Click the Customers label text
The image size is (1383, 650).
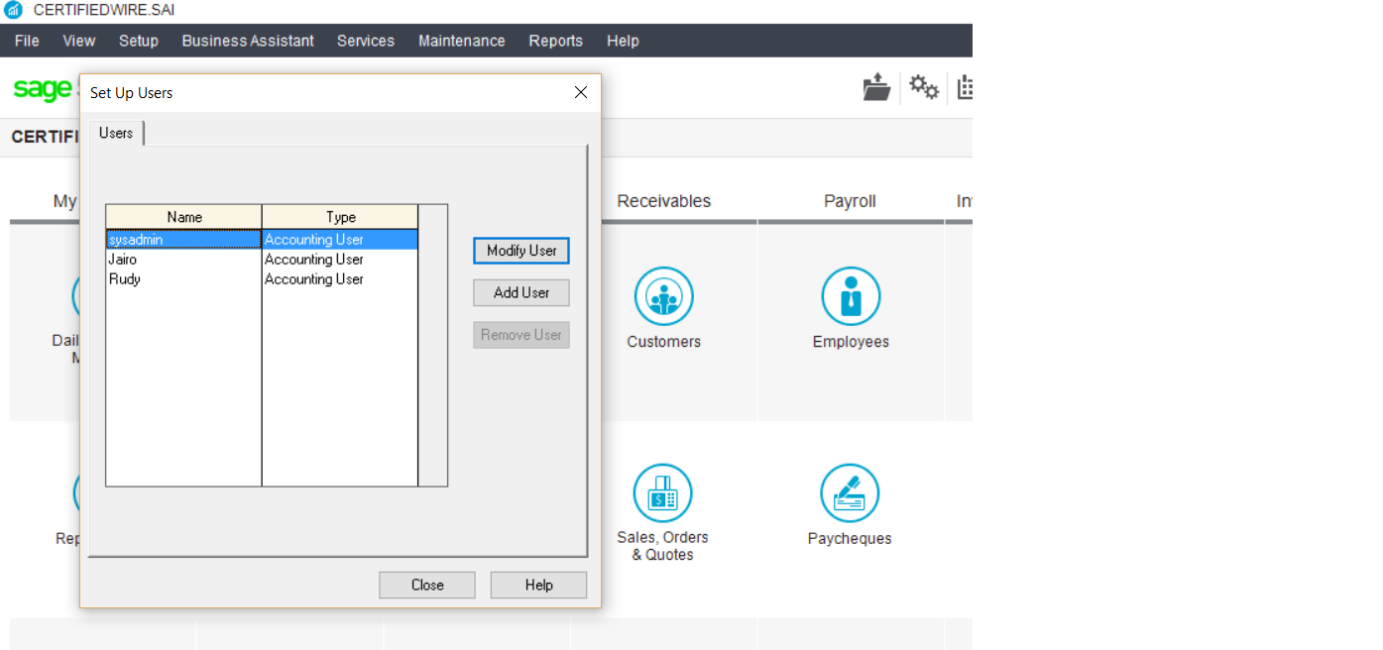point(664,342)
